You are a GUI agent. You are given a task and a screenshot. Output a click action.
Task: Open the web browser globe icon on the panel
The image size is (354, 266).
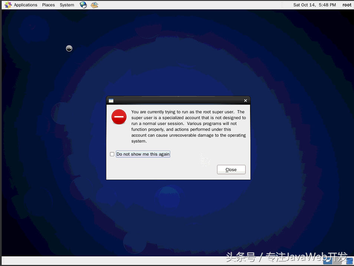tap(83, 5)
